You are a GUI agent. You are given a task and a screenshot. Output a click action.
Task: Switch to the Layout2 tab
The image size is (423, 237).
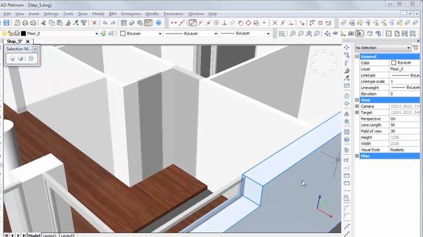(x=67, y=235)
